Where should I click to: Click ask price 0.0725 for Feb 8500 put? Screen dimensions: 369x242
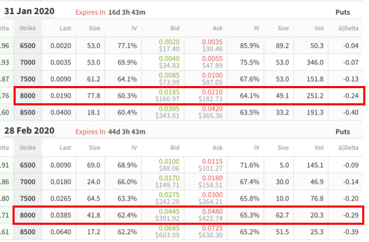click(212, 228)
